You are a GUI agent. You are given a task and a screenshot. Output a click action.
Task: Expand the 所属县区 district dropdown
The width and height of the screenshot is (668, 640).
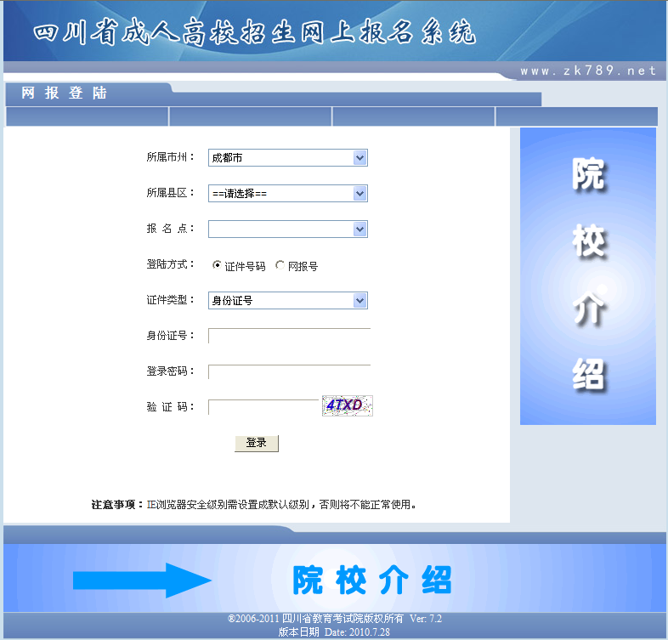click(287, 194)
